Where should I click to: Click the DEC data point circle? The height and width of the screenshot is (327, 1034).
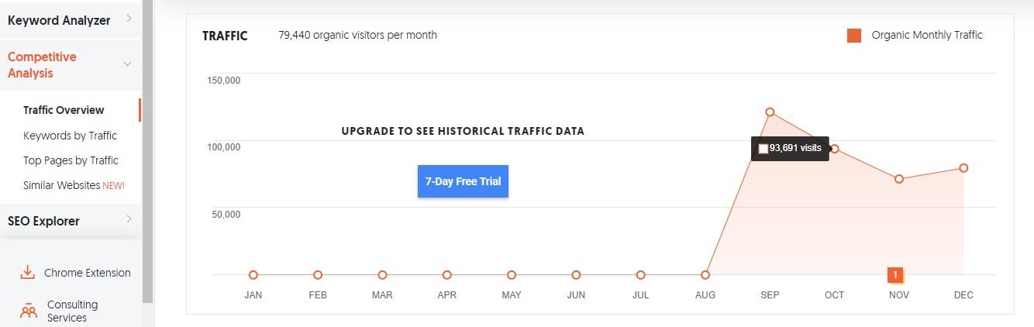point(963,168)
